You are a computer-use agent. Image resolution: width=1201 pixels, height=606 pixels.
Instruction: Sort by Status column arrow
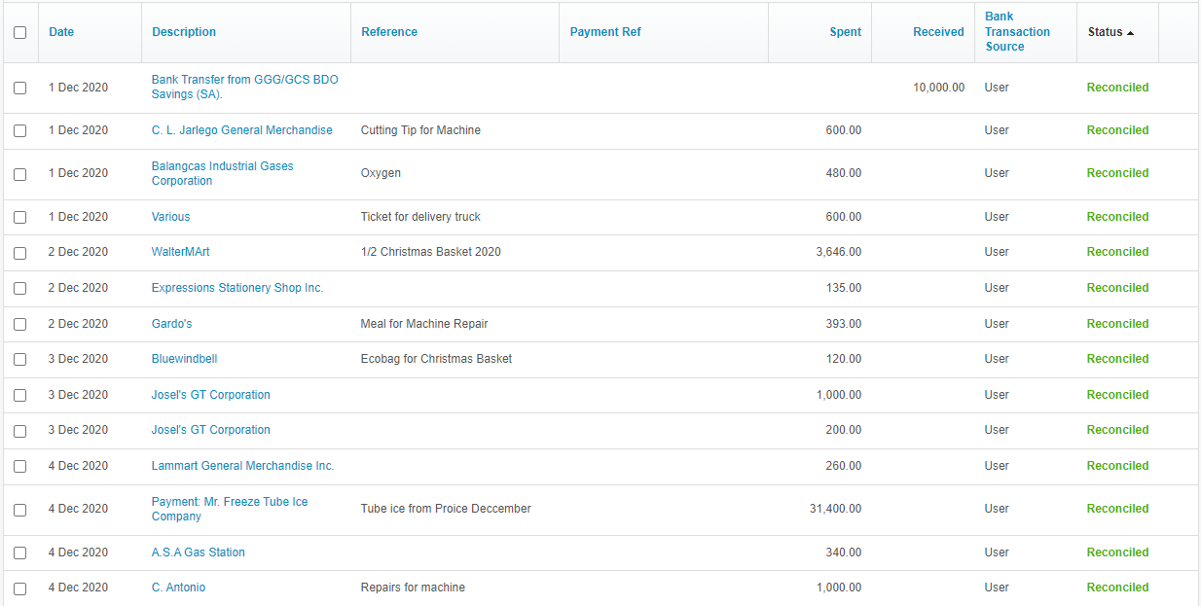point(1130,33)
